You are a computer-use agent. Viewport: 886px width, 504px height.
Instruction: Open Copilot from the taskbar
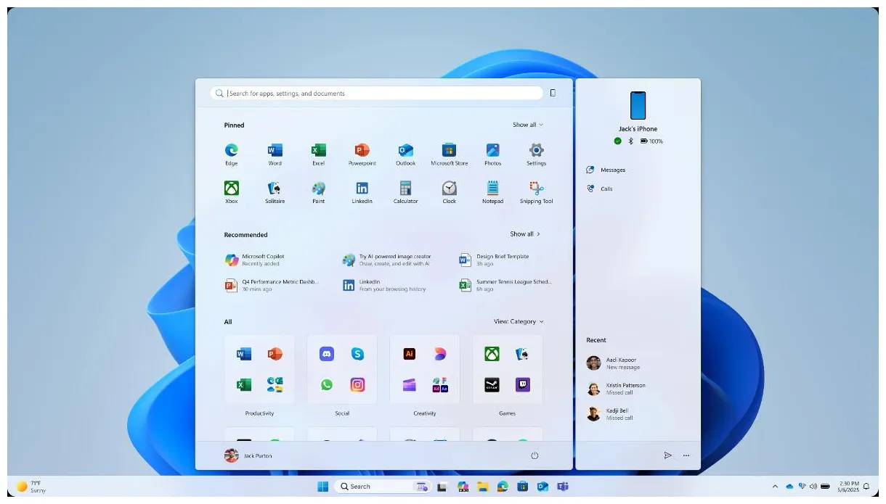pyautogui.click(x=462, y=487)
